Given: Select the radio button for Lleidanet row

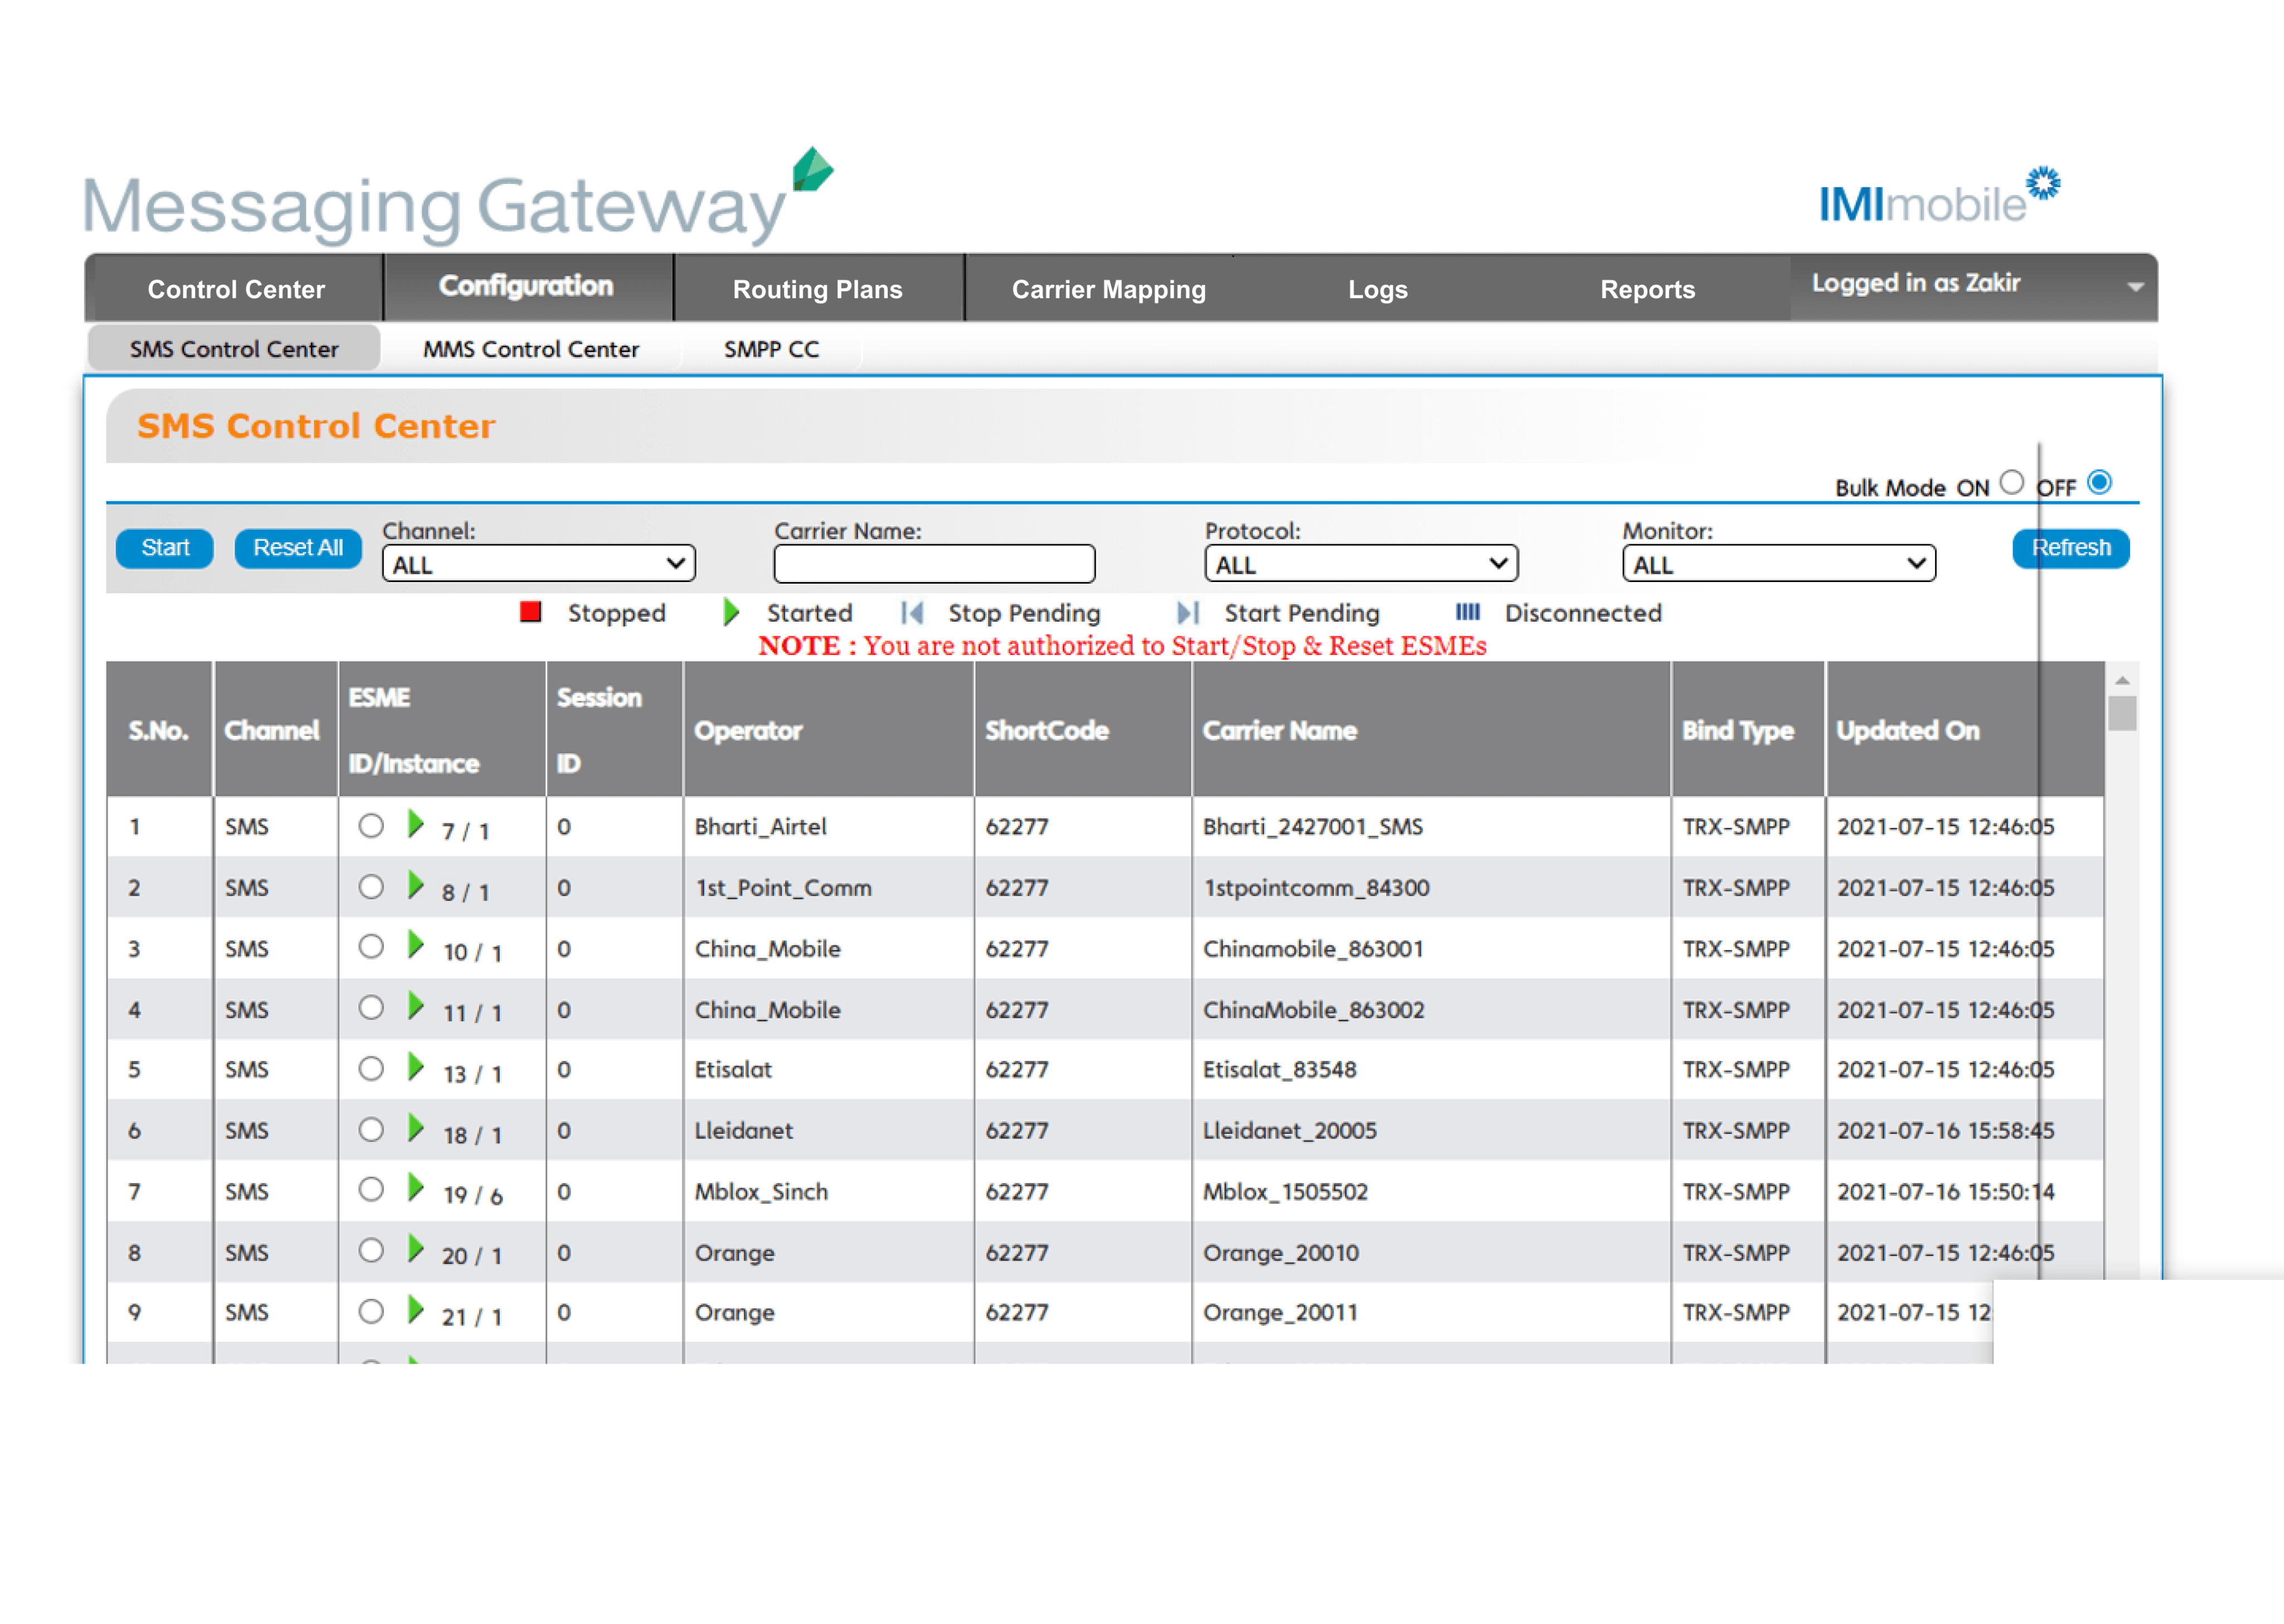Looking at the screenshot, I should 371,1130.
